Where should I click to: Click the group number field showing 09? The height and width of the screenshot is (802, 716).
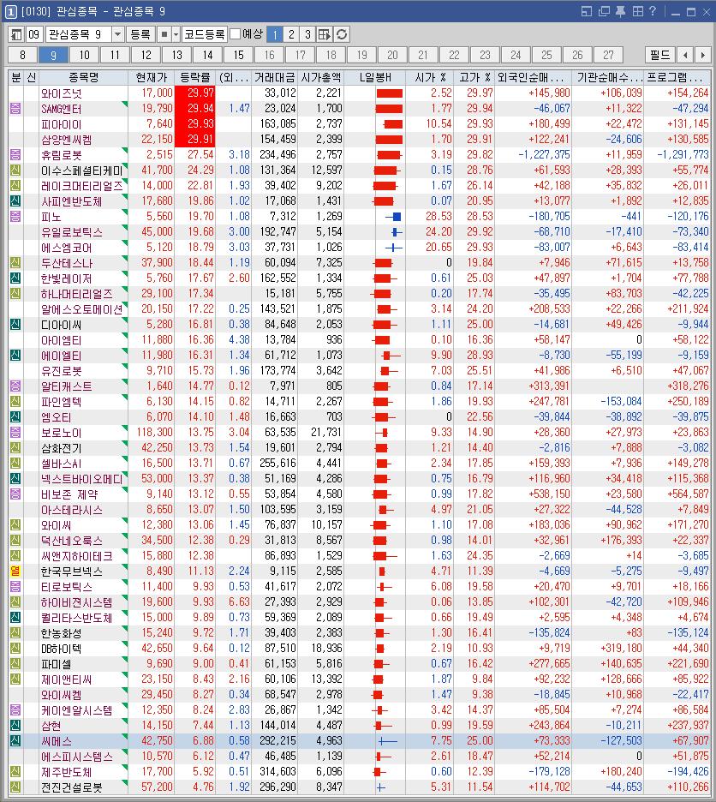[33, 34]
